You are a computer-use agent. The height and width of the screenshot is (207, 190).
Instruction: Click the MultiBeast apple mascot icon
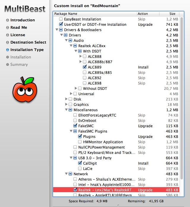tap(25, 89)
